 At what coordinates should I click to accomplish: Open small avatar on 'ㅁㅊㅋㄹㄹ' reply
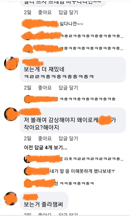[x=27, y=159]
